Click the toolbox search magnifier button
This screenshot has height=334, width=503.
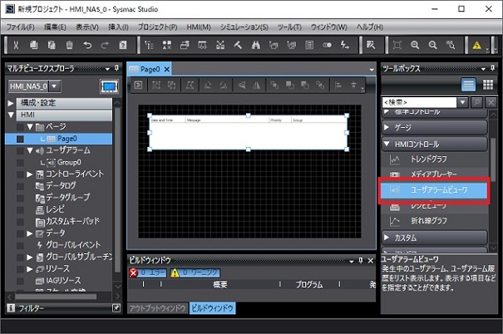tap(476, 102)
